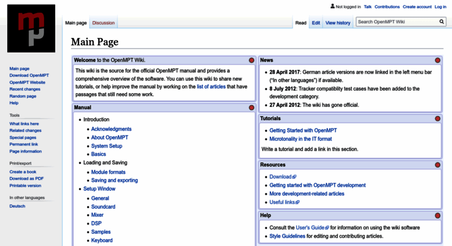Open the Contributions link
The image size is (452, 246).
point(387,6)
